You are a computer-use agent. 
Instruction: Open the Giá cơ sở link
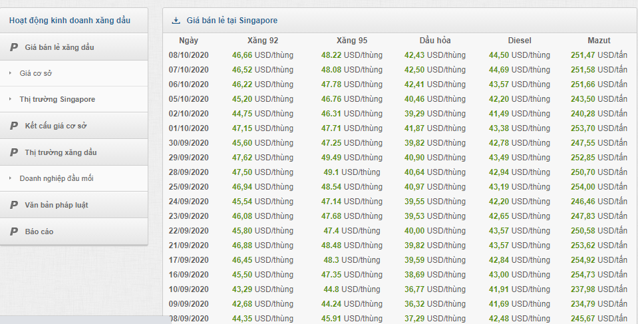click(x=35, y=73)
